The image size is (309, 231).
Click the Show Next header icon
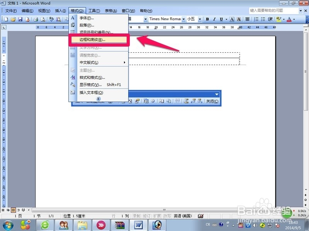(200, 101)
